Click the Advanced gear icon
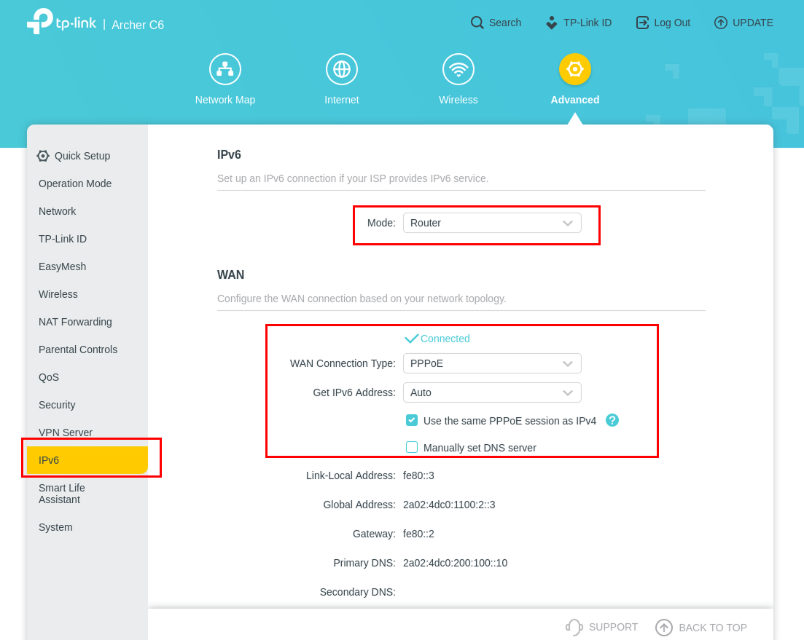The image size is (804, 640). [x=574, y=69]
